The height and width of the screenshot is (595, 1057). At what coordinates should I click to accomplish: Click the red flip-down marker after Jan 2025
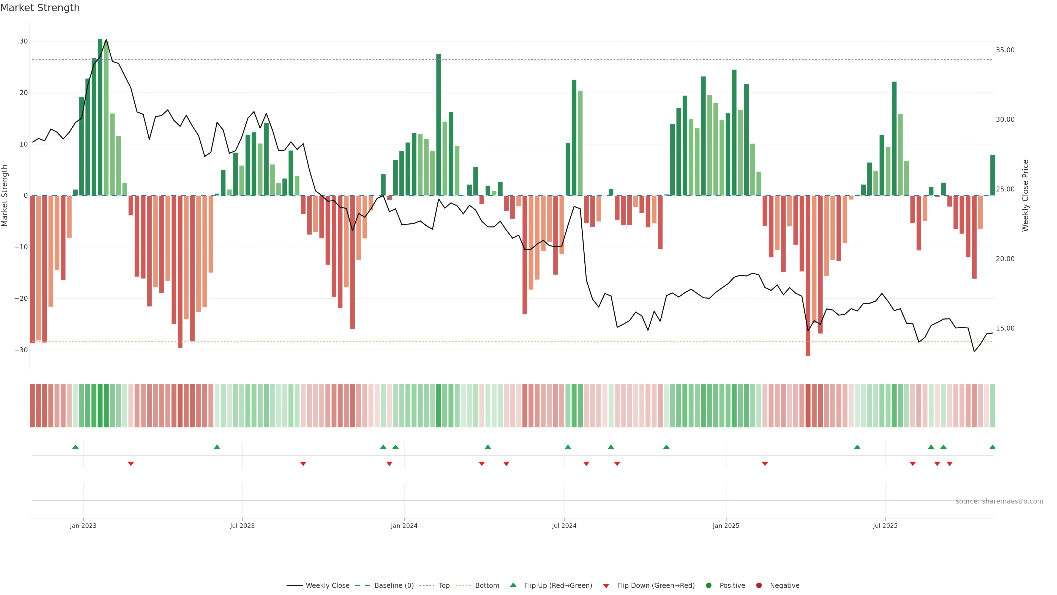pos(765,464)
